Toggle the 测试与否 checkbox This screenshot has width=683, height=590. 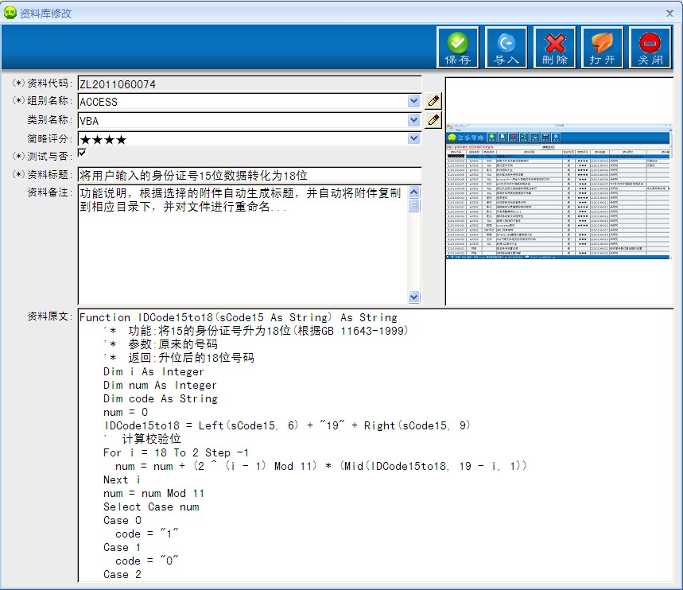[83, 153]
